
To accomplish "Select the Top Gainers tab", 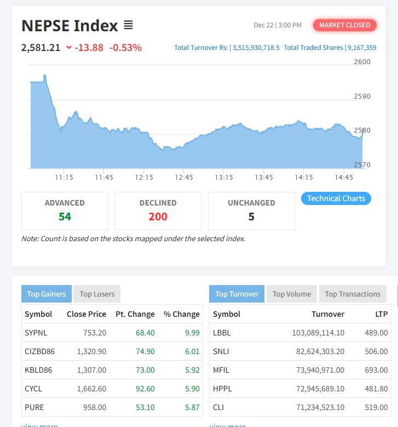I will pyautogui.click(x=47, y=294).
